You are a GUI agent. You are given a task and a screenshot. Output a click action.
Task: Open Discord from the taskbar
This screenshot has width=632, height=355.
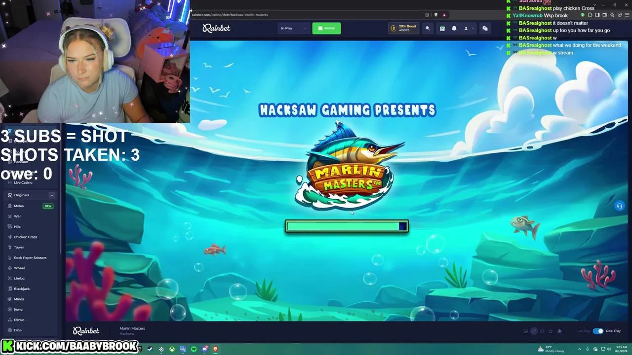coord(204,349)
